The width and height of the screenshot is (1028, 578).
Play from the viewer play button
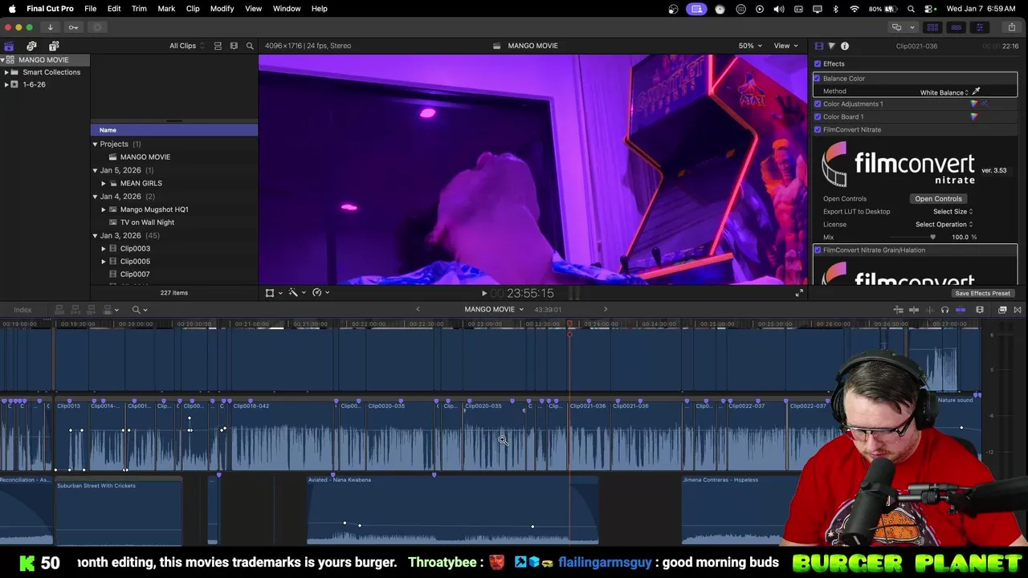483,294
